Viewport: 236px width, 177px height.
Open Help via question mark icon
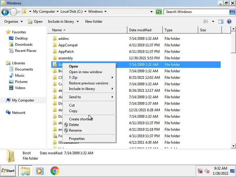click(229, 22)
